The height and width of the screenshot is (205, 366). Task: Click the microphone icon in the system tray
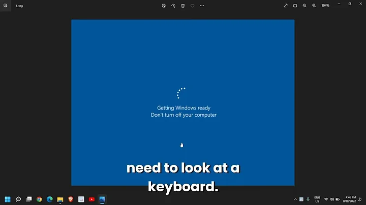pos(308,199)
